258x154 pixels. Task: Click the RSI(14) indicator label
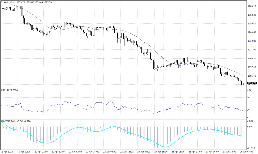tap(6, 90)
